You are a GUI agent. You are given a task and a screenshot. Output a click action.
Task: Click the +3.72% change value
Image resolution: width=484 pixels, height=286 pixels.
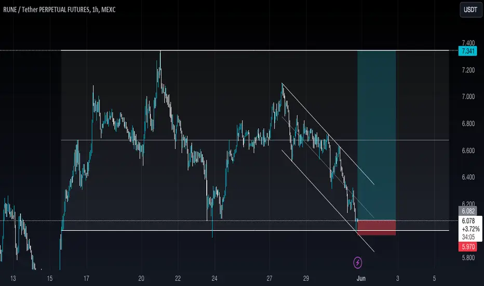tap(470, 229)
